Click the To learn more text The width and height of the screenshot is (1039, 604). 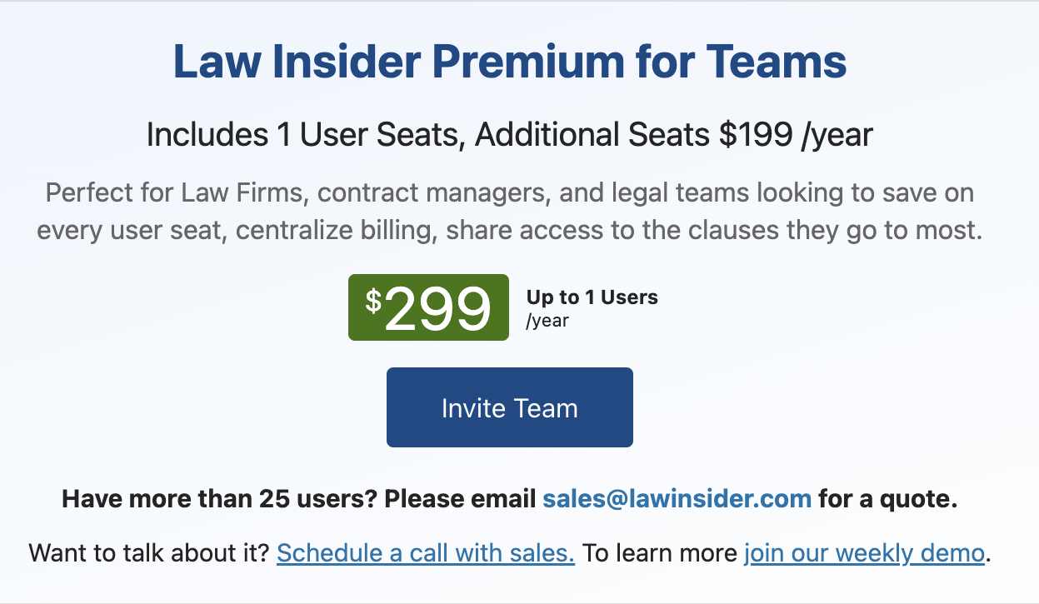click(660, 553)
